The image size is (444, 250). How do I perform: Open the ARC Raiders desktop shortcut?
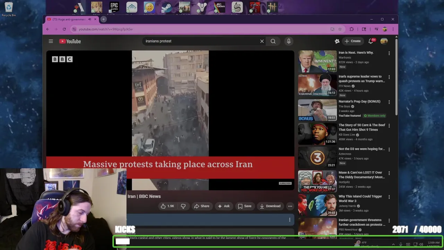pyautogui.click(x=220, y=8)
